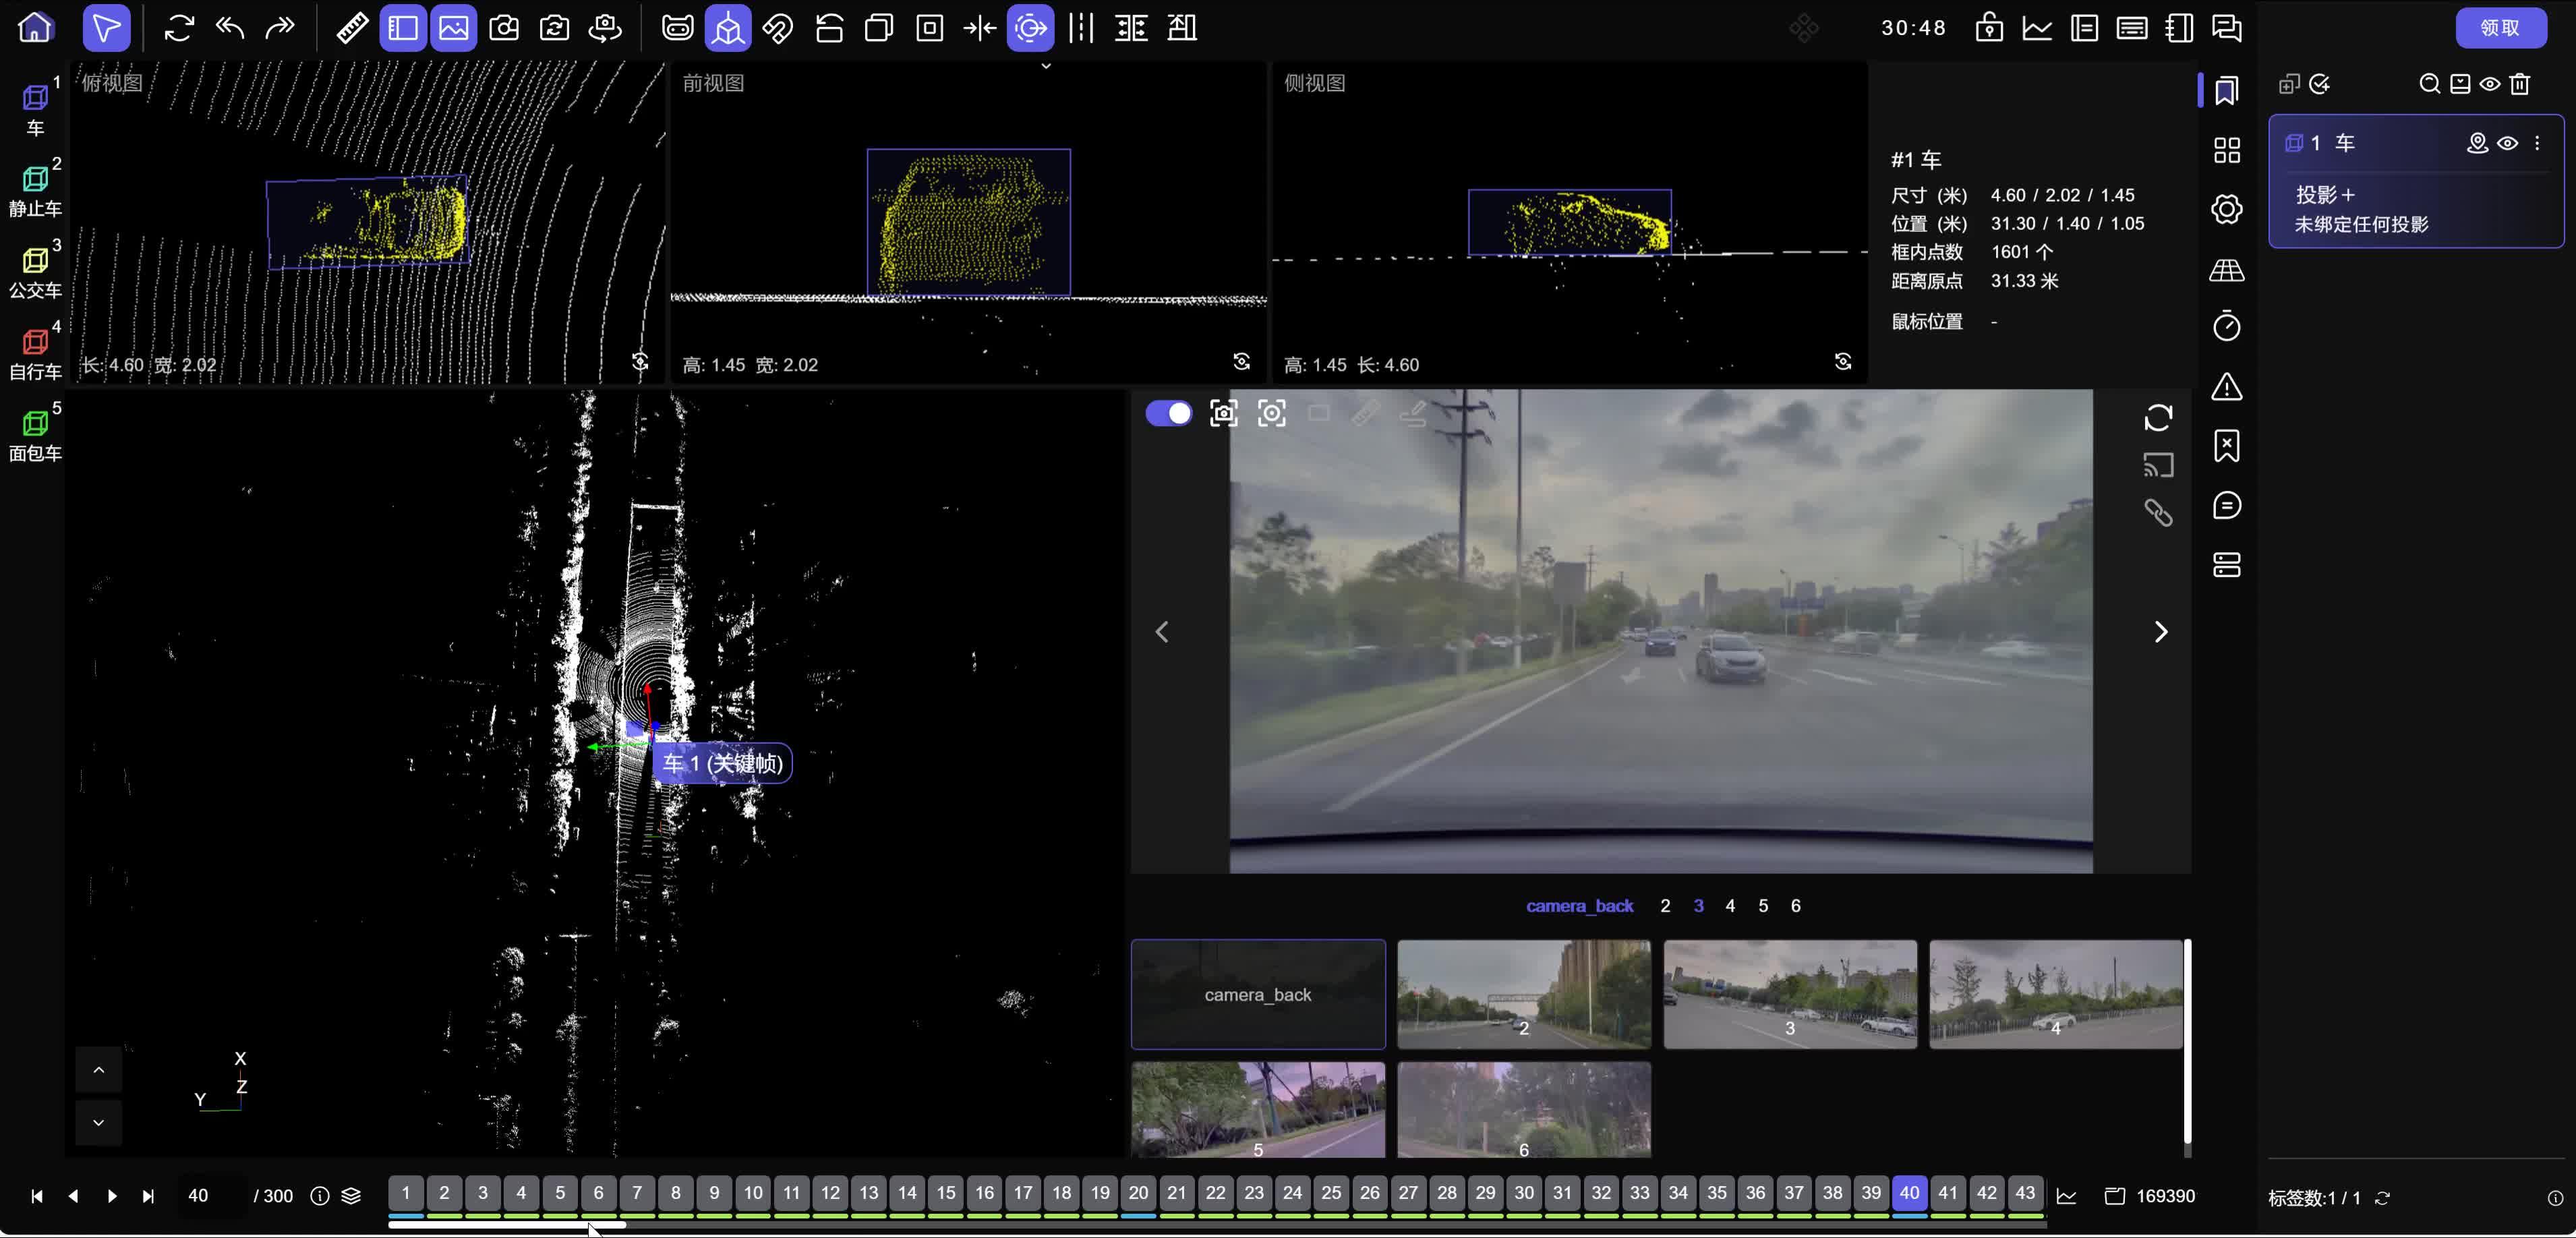The image size is (2576, 1238).
Task: Toggle visibility eye for 车 1 object
Action: [2507, 143]
